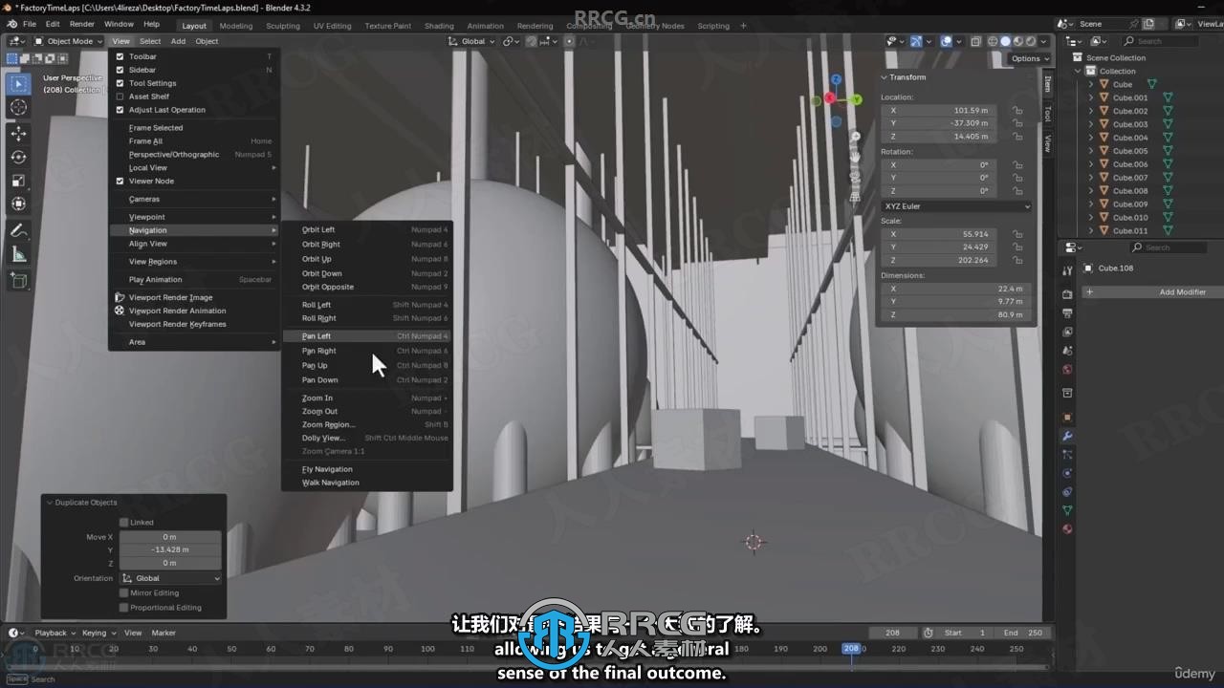
Task: Uncheck Toolbar in the View menu
Action: pyautogui.click(x=120, y=56)
